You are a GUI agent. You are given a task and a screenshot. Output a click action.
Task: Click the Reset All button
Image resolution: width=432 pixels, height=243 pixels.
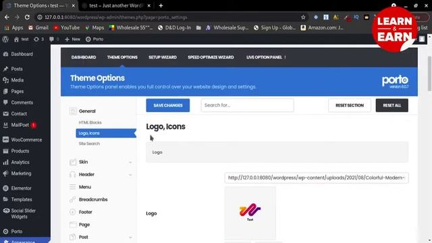pyautogui.click(x=391, y=105)
